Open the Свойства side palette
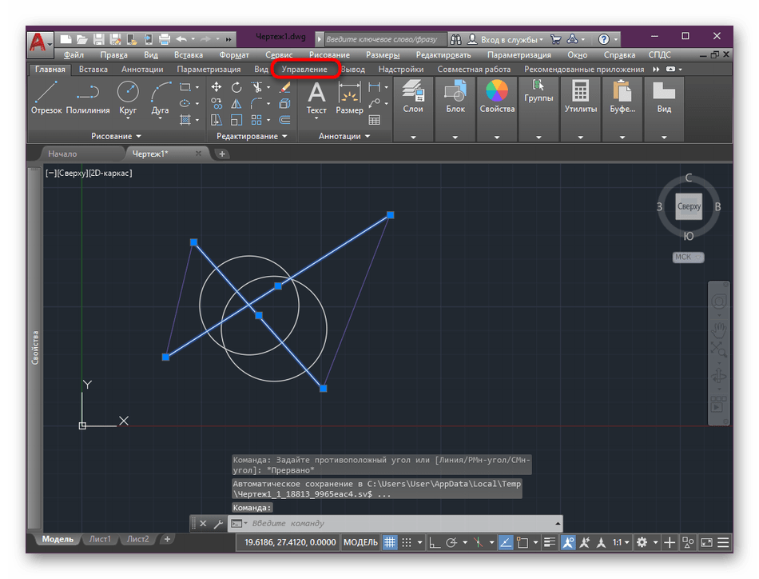Screen dimensions: 759x579 coord(35,347)
